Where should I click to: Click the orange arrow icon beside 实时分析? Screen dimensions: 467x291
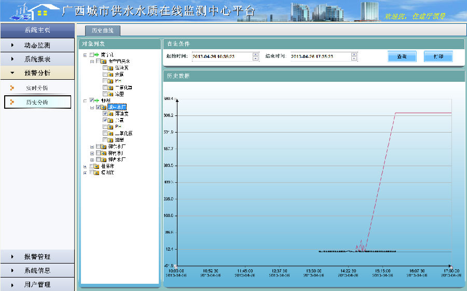(12, 88)
